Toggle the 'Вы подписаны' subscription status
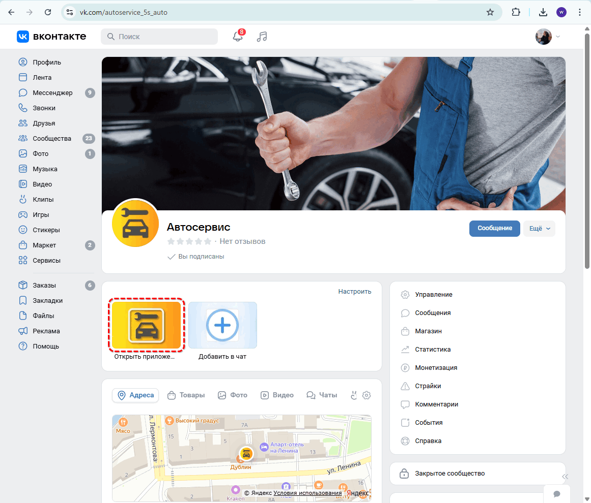This screenshot has height=503, width=591. 196,257
